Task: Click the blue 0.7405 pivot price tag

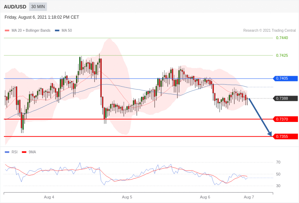Action: (286, 78)
